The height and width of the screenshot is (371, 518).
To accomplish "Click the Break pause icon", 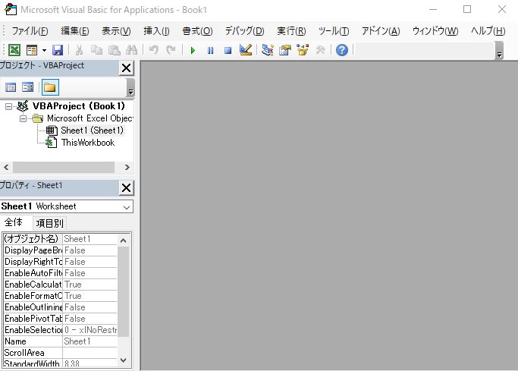I will click(x=210, y=51).
